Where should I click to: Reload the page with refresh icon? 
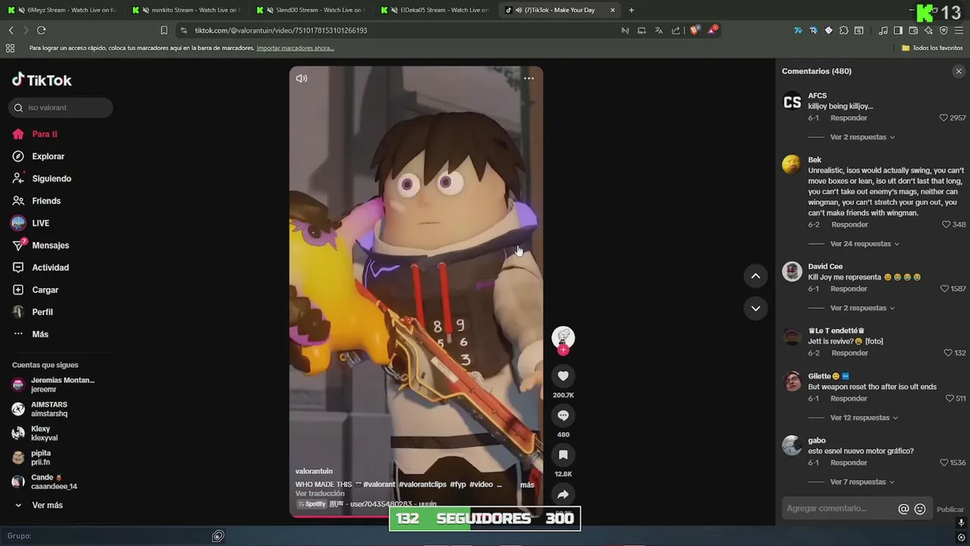click(41, 30)
